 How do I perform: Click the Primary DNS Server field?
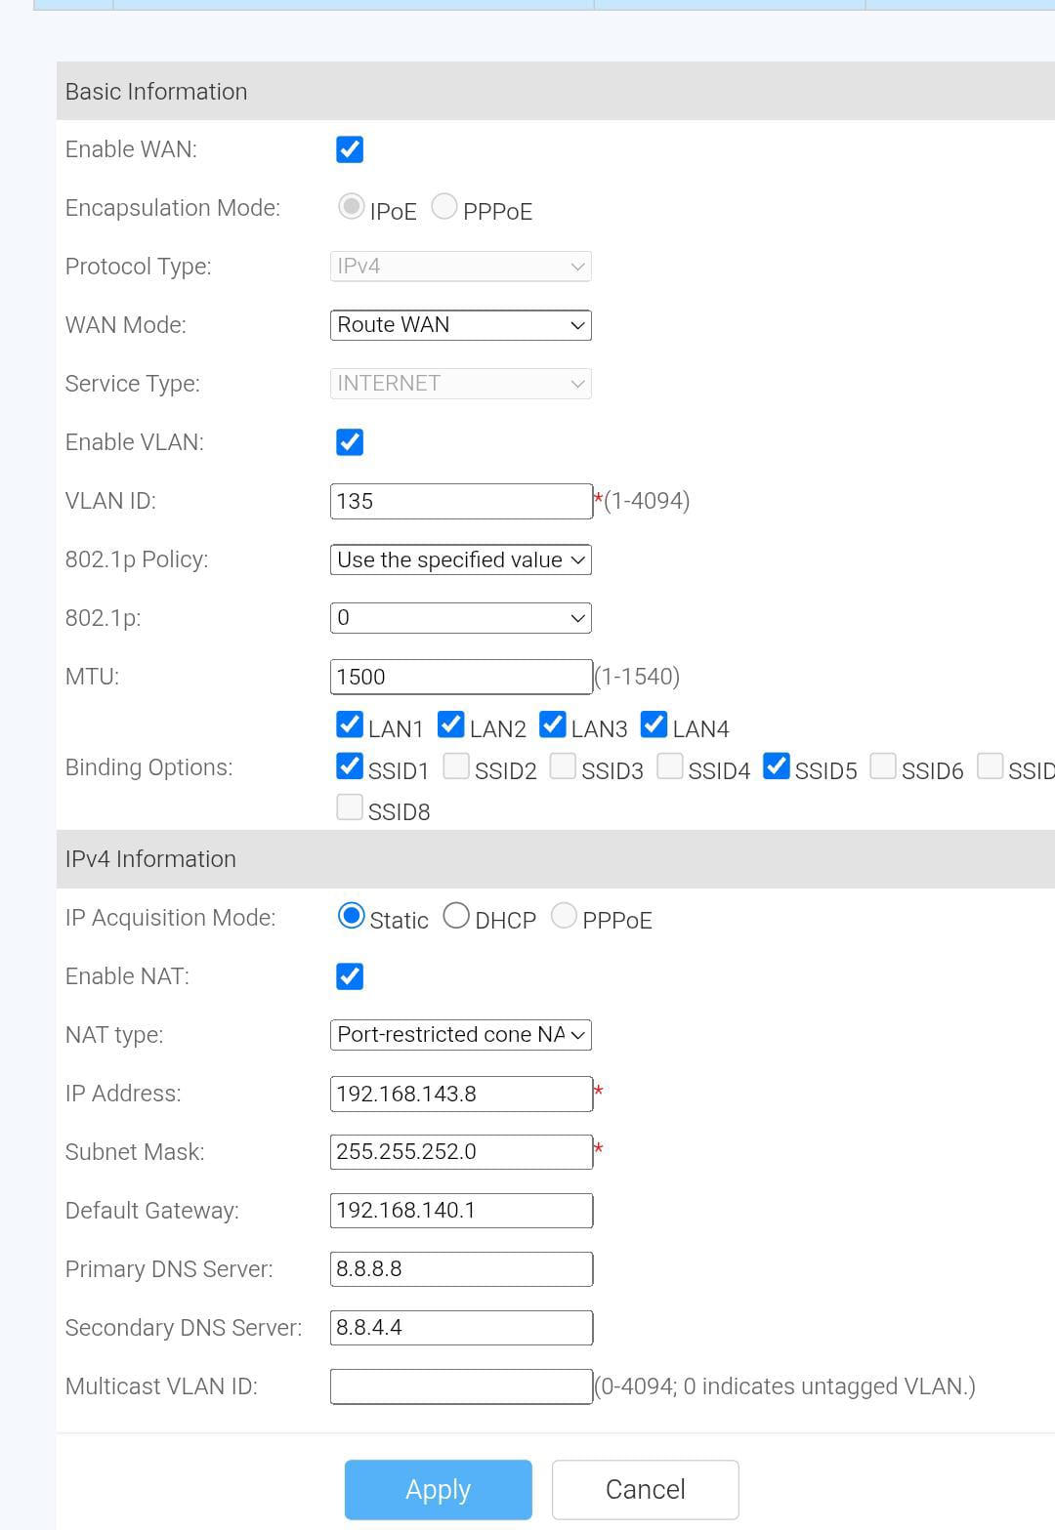point(461,1269)
